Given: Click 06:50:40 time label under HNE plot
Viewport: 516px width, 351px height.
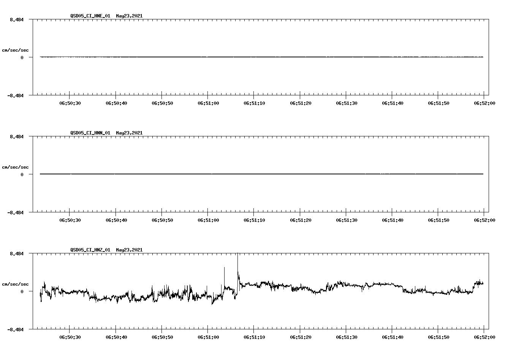Looking at the screenshot, I should (116, 103).
